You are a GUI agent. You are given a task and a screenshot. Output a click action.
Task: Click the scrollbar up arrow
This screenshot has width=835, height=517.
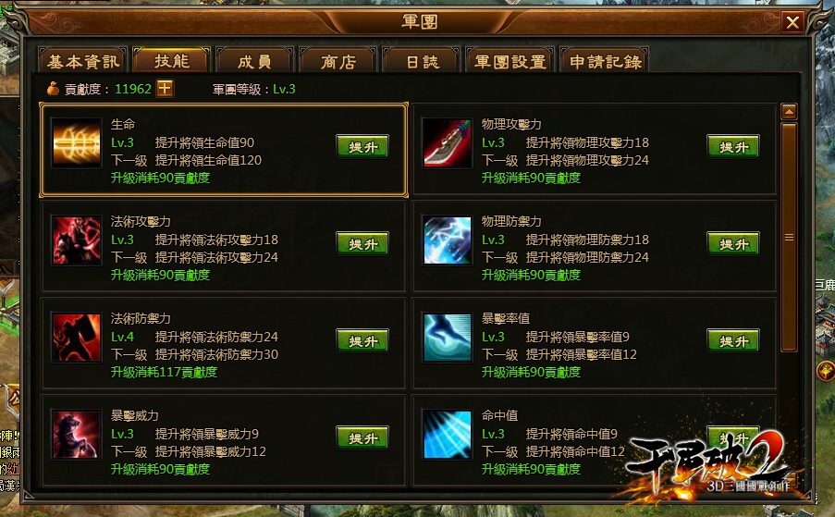coord(789,111)
